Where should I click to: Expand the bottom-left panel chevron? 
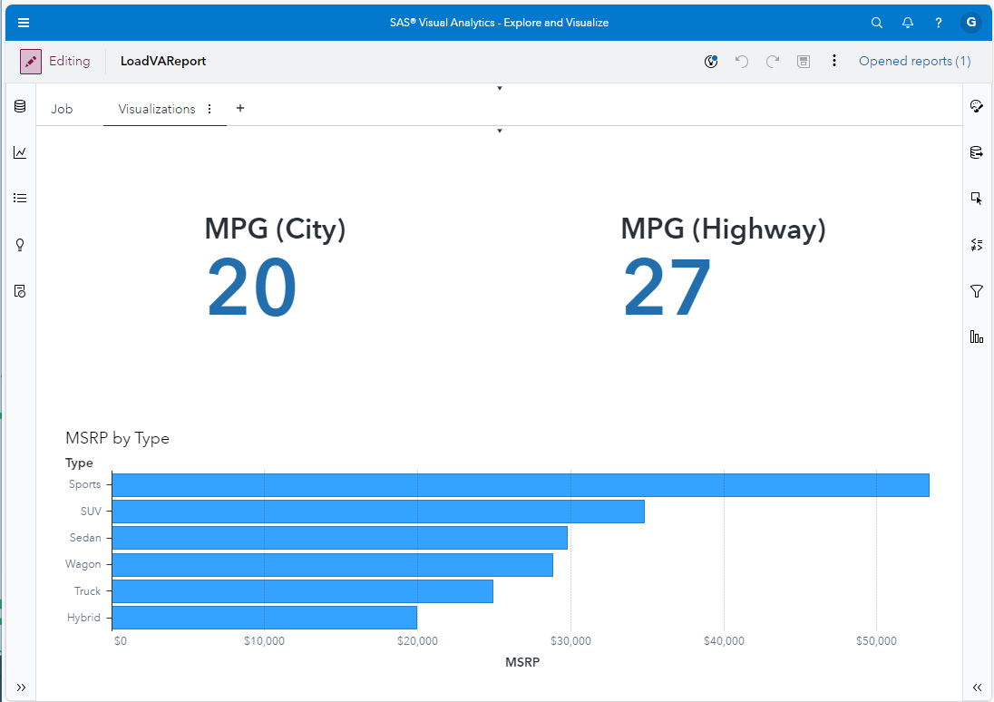[x=21, y=687]
